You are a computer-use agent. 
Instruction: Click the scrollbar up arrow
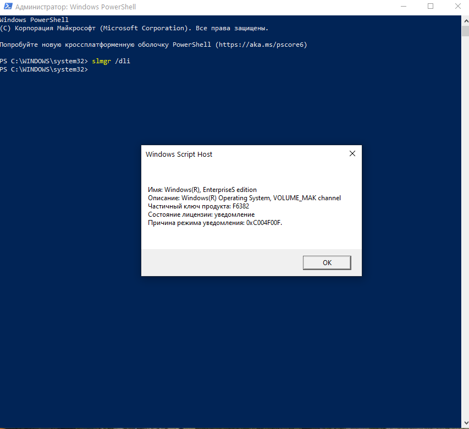point(466,21)
